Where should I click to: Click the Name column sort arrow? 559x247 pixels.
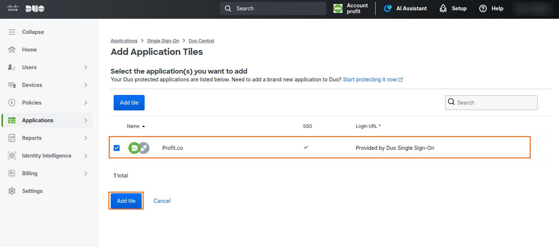point(144,126)
